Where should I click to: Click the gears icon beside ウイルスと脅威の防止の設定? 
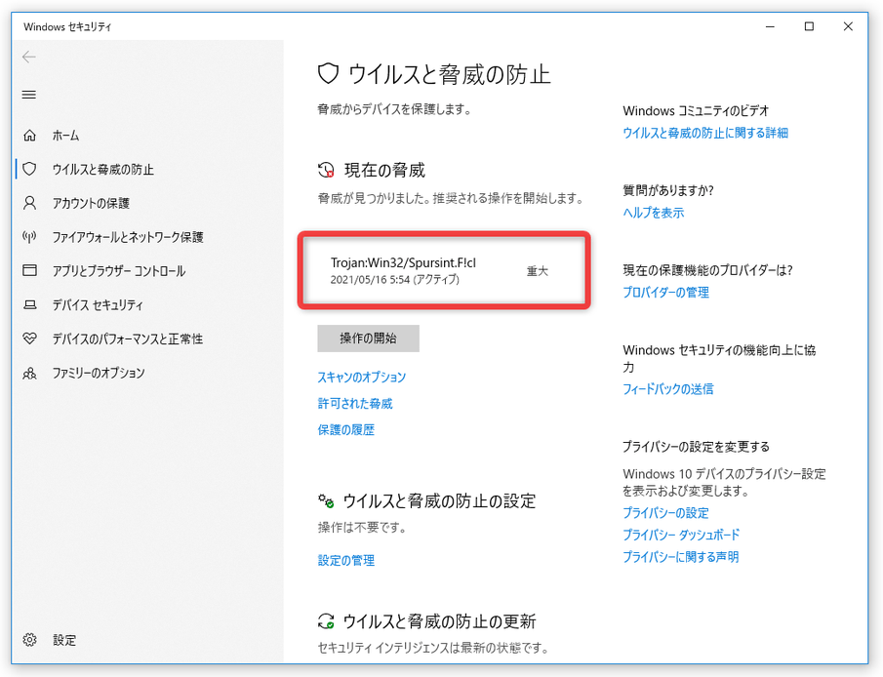326,500
